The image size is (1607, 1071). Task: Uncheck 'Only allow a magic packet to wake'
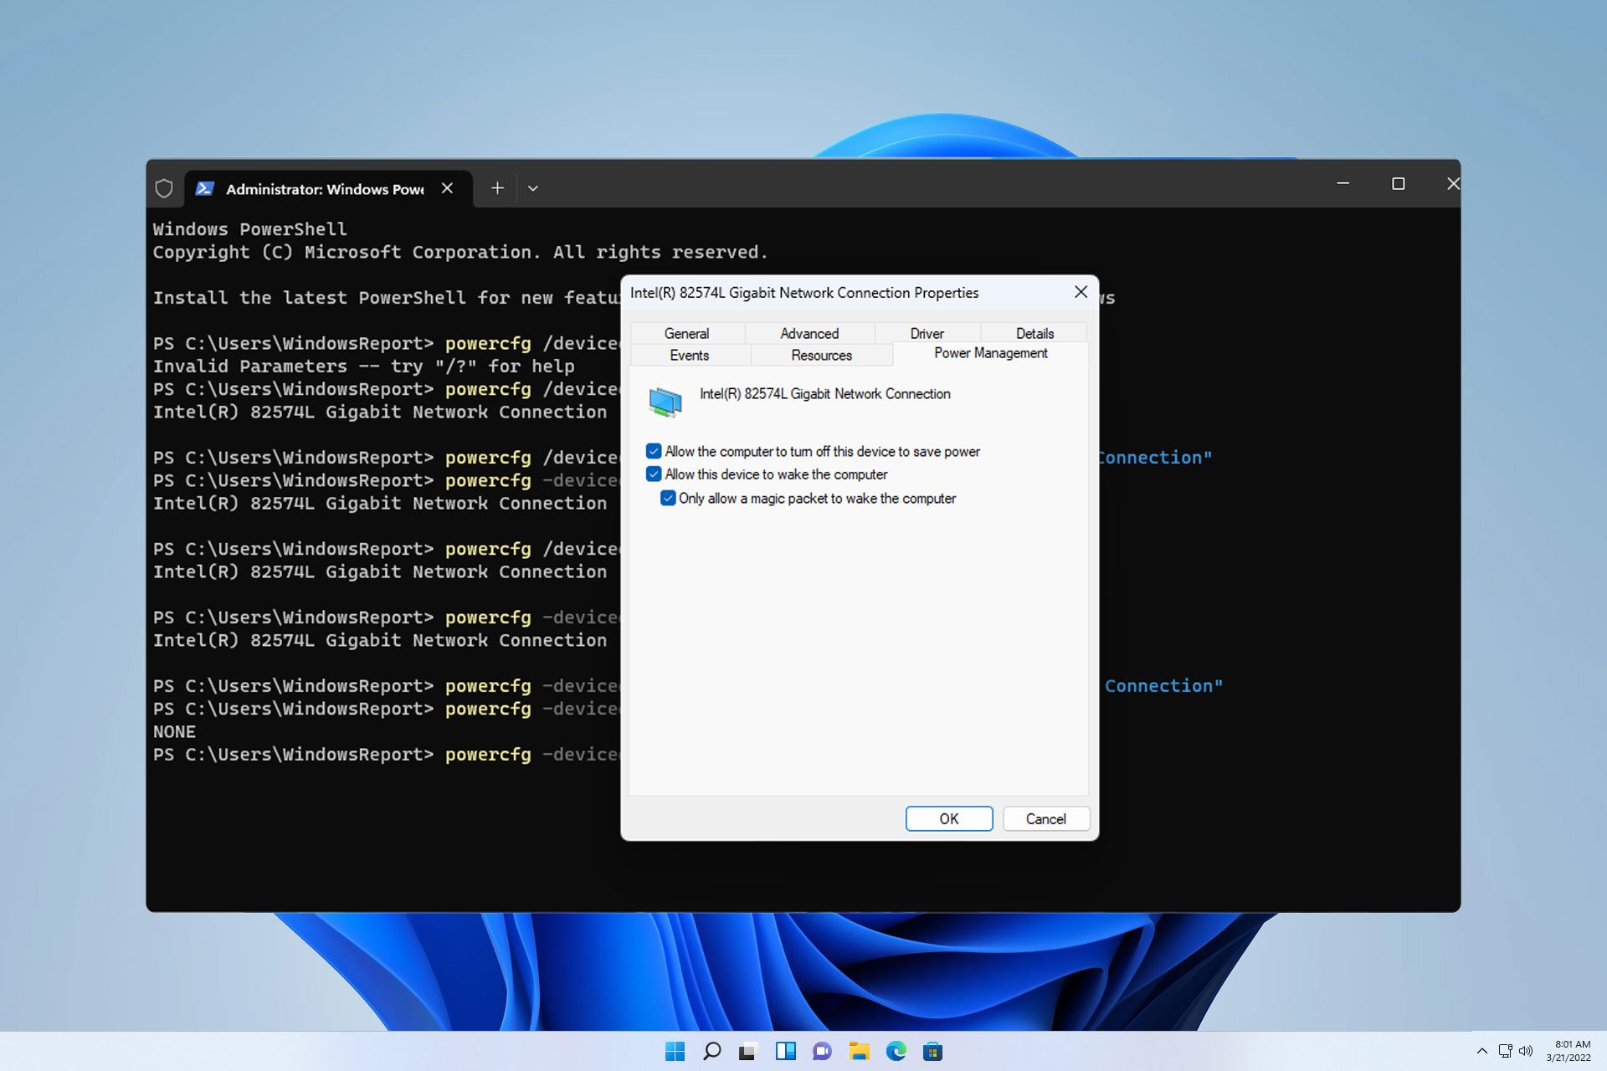(668, 498)
